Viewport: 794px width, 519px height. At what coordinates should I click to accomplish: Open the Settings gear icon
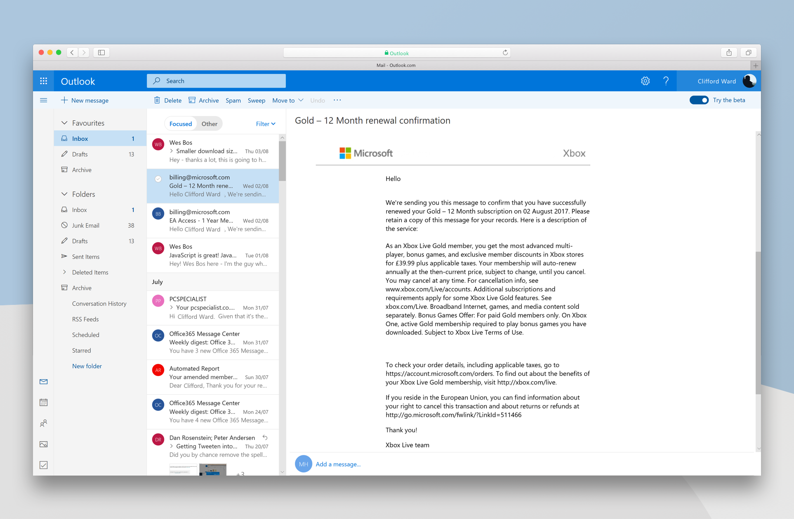645,81
